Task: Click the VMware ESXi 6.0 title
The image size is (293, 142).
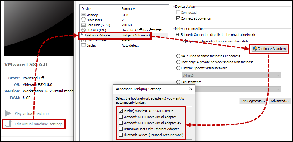Action: (26, 65)
